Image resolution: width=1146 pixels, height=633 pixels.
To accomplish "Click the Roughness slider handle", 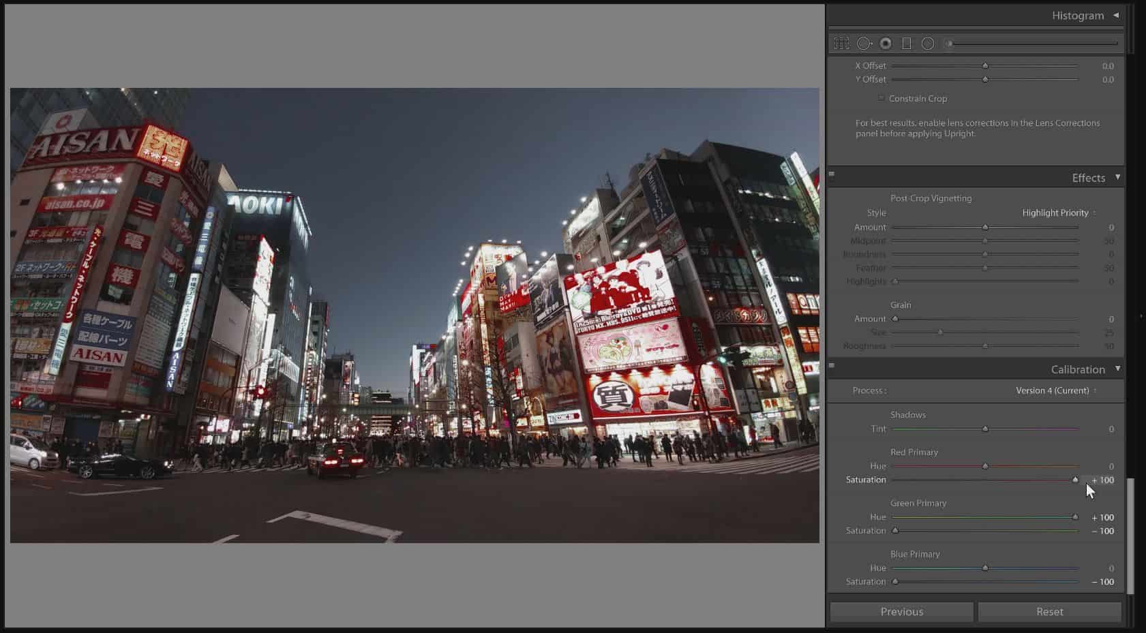I will 985,346.
